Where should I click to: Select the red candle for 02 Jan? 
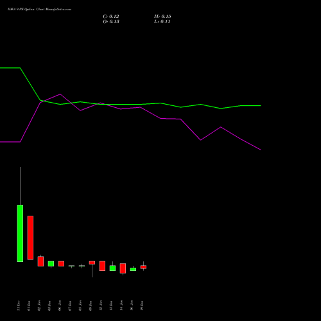click(40, 261)
